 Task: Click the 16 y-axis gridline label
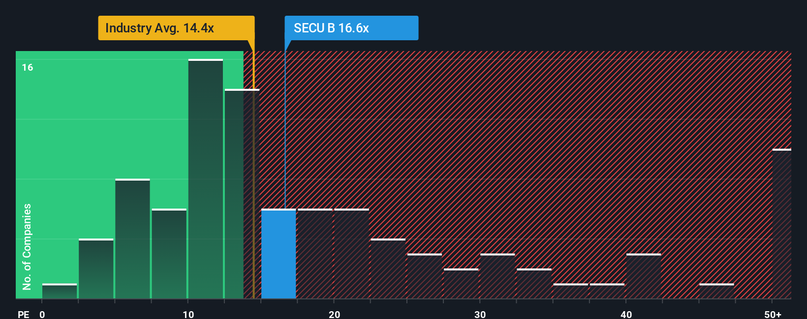click(28, 68)
